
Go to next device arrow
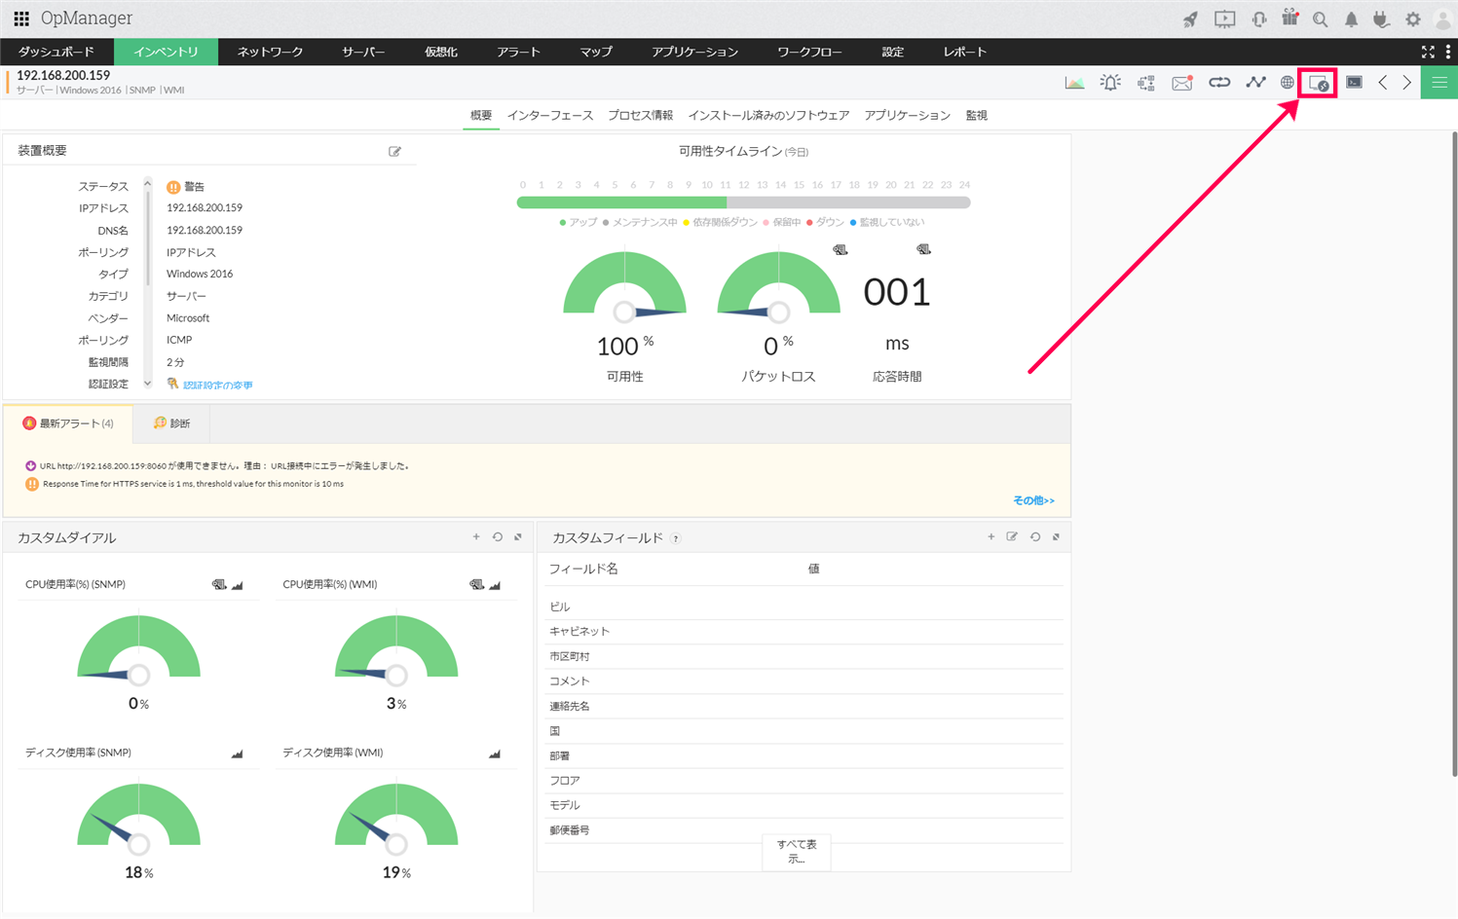1407,83
